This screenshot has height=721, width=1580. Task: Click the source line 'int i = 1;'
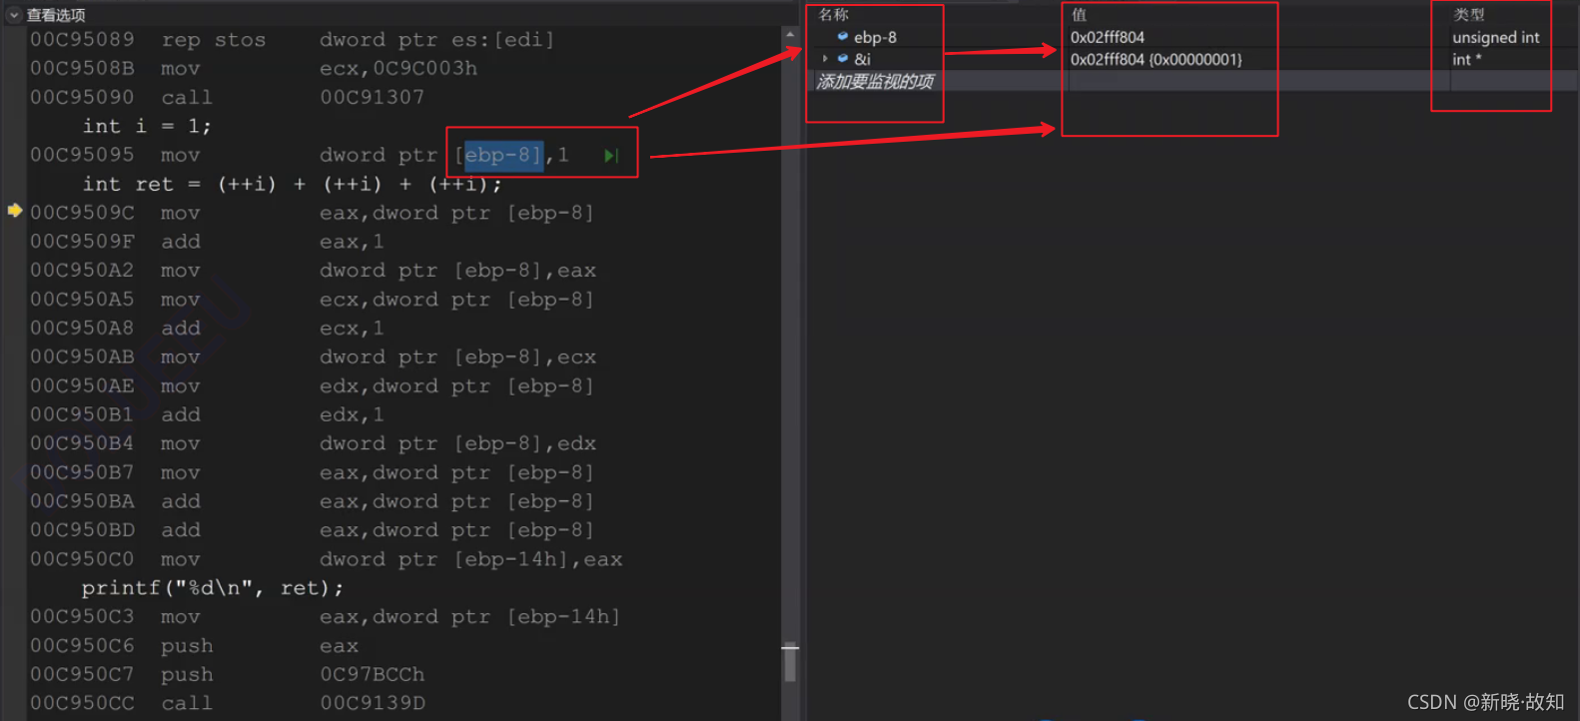147,126
